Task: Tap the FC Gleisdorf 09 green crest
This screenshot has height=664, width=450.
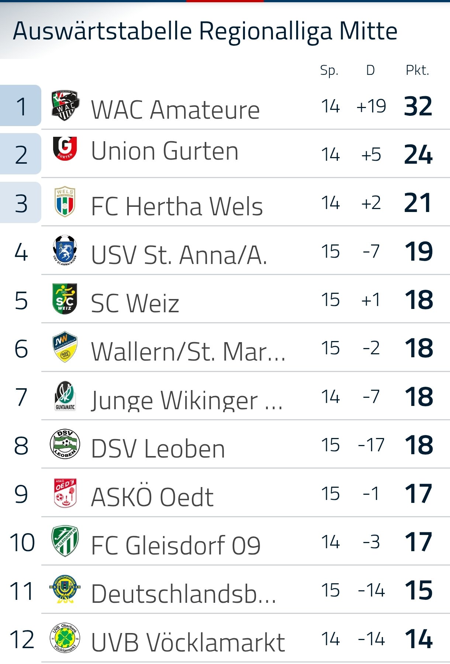Action: click(x=65, y=541)
